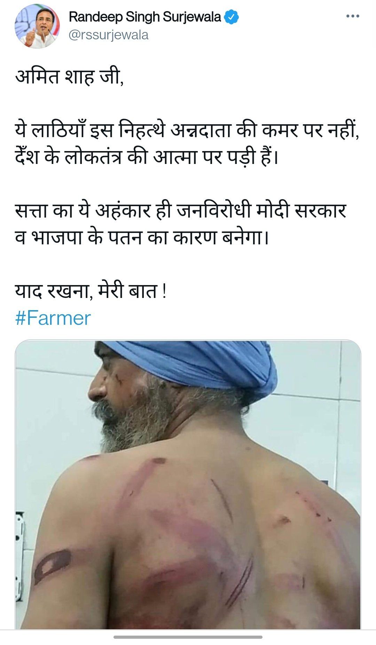This screenshot has height=645, width=376.
Task: Tap the 'याद रखना, मेरी बात !' line
Action: (91, 291)
